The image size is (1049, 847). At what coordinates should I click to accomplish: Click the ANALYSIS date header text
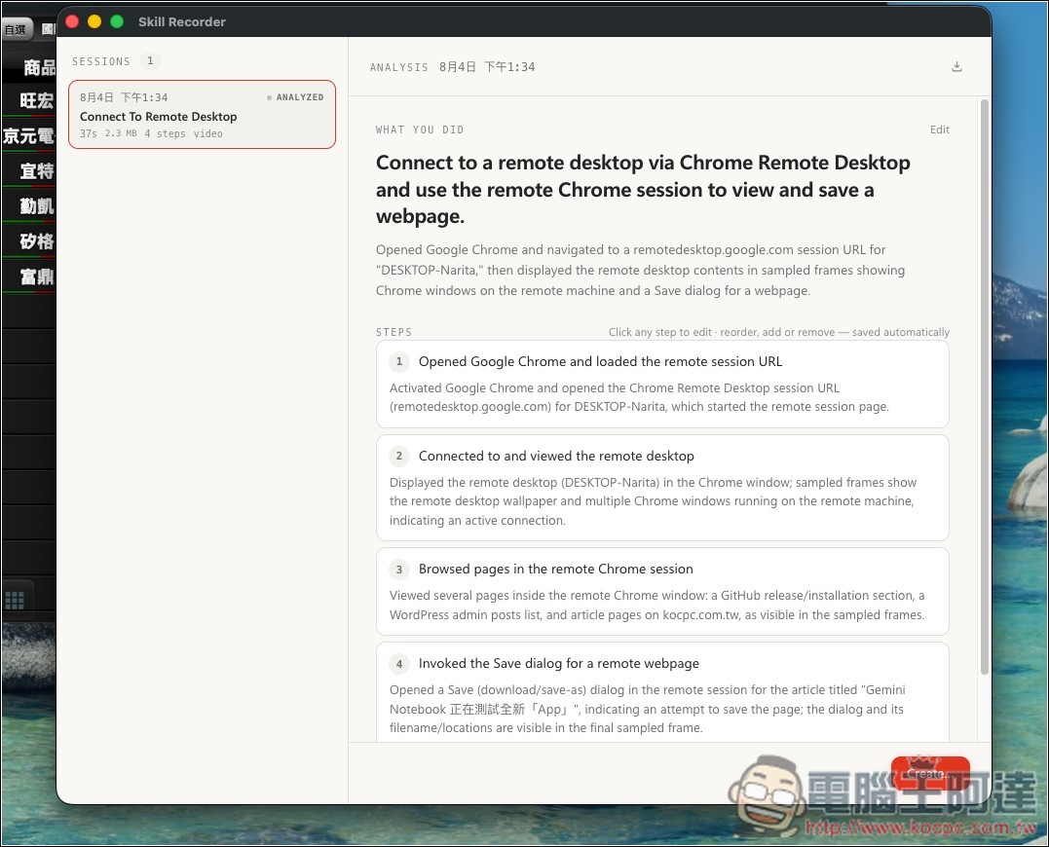pyautogui.click(x=452, y=67)
